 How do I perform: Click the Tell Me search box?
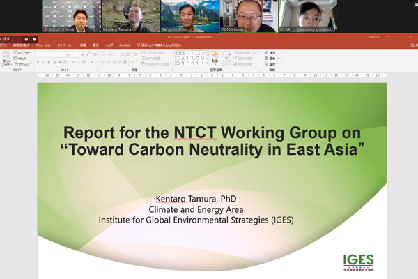point(159,45)
